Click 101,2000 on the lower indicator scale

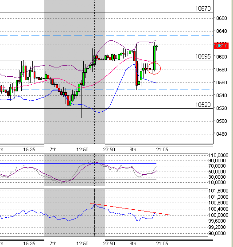(x=218, y=197)
